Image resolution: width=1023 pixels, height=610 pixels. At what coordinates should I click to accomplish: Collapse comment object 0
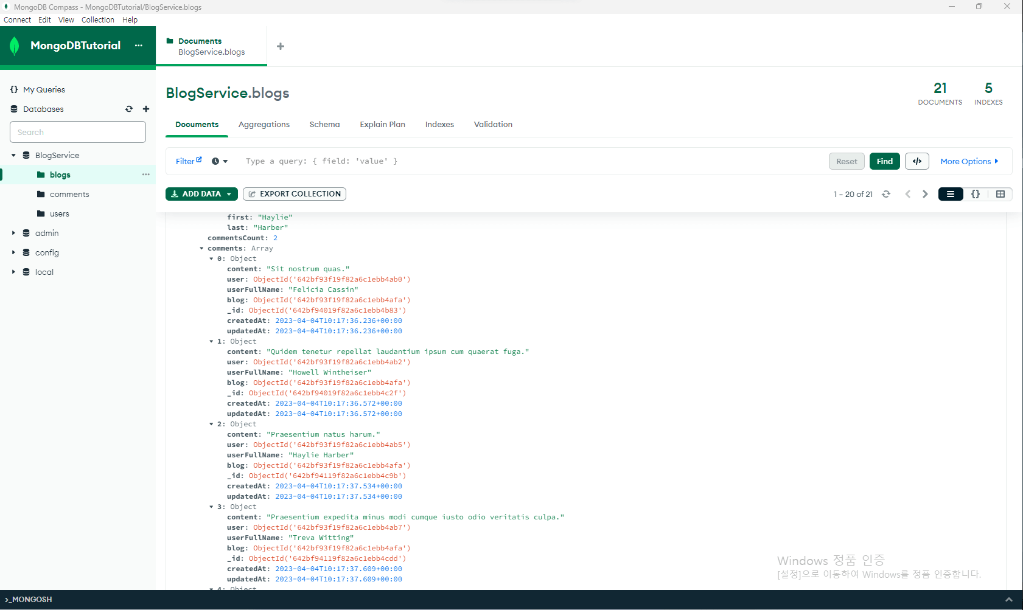point(211,258)
